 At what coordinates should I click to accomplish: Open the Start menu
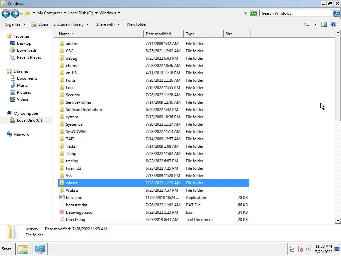pos(6,249)
